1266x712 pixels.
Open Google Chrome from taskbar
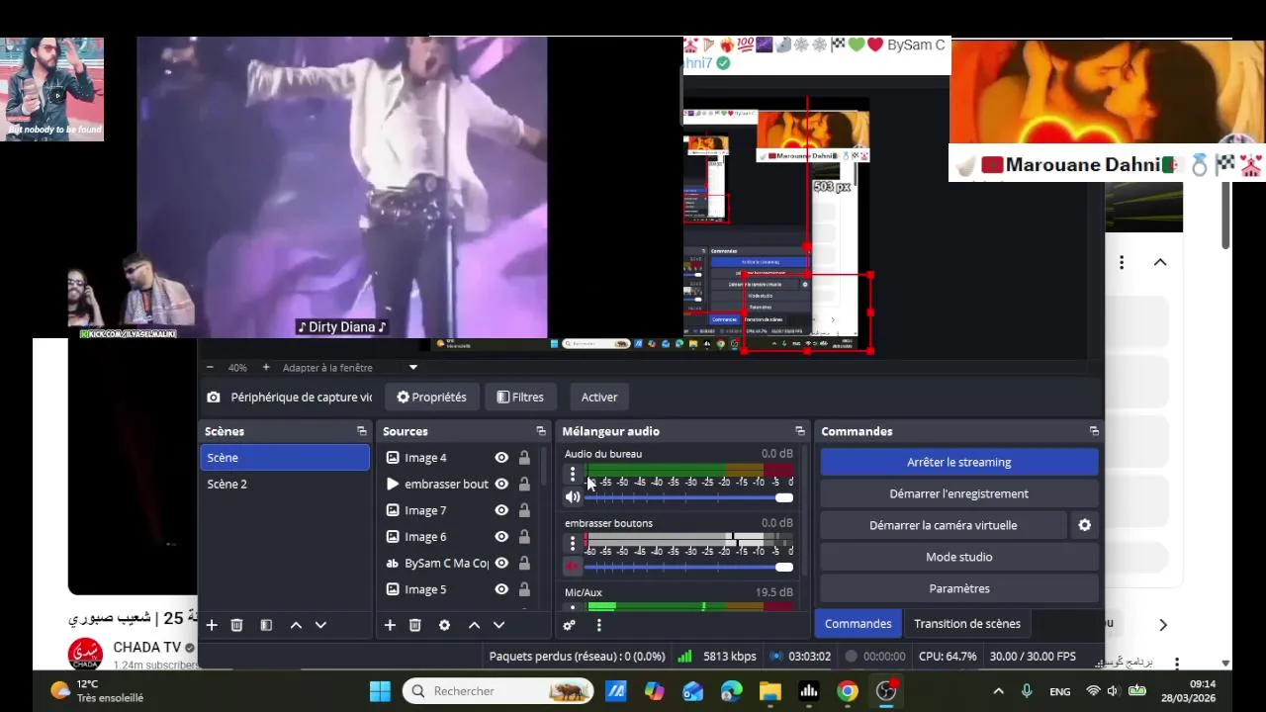(848, 691)
